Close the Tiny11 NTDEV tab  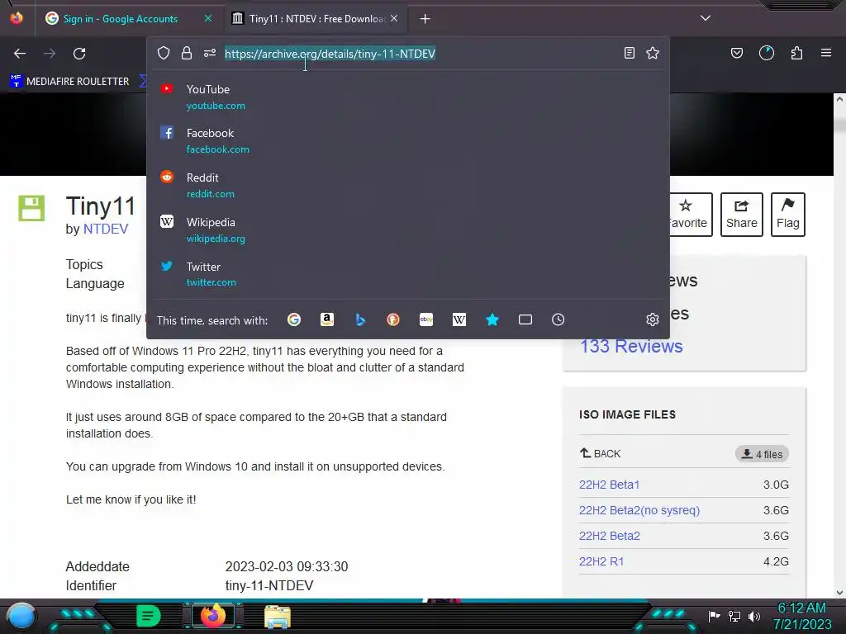[394, 19]
